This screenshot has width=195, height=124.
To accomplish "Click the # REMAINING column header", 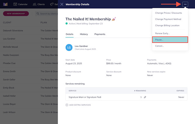I will [140, 91].
